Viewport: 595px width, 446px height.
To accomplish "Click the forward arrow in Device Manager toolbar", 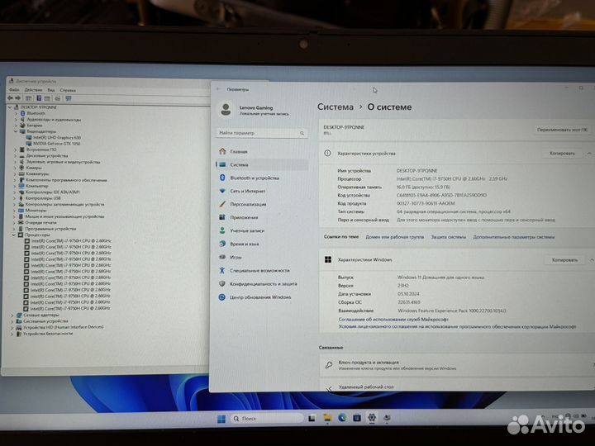I will 18,97.
